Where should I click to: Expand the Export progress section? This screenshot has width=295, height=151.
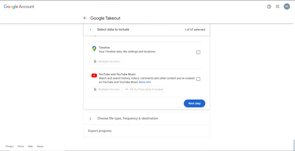[x=146, y=131]
